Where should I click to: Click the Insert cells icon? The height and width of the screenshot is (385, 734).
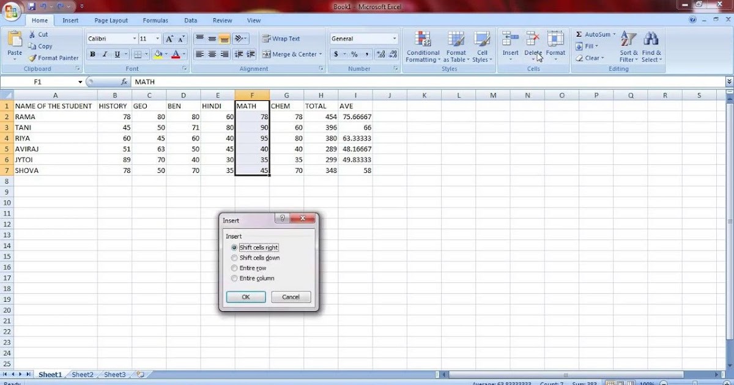click(x=511, y=39)
